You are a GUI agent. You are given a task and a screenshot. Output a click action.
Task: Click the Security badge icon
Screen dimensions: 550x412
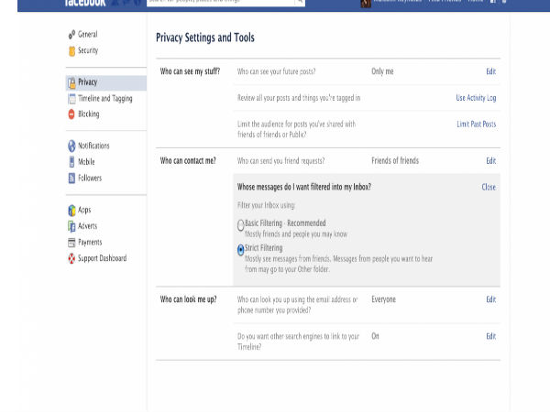click(x=71, y=50)
